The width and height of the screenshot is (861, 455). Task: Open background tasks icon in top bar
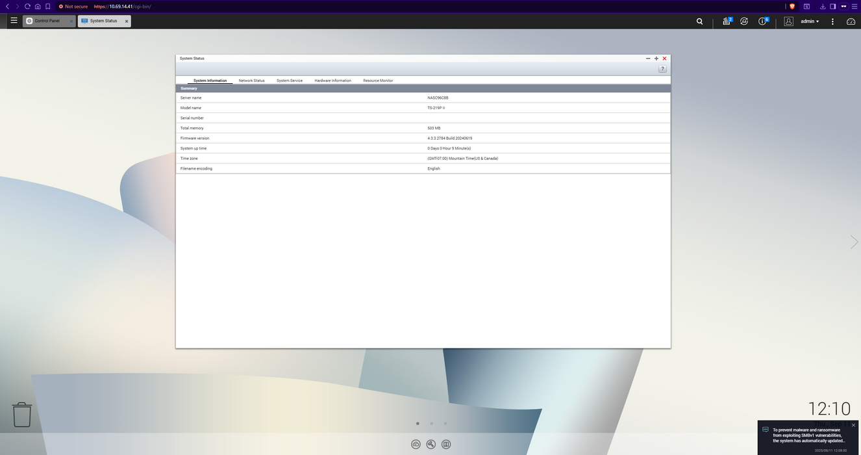click(727, 21)
